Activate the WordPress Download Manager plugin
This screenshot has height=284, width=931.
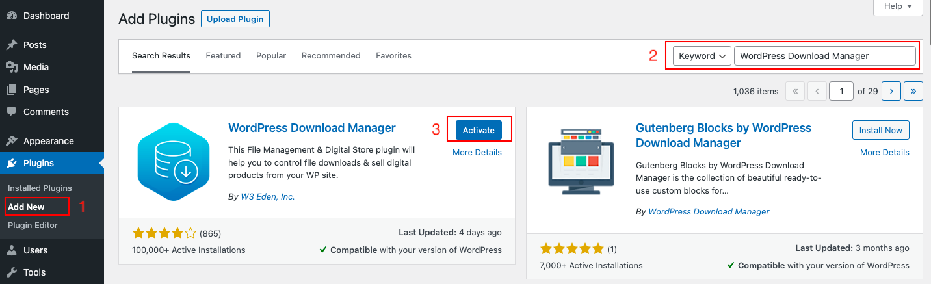479,130
